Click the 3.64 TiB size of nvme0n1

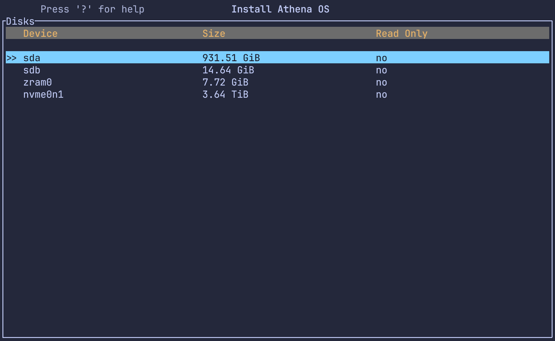click(x=225, y=95)
